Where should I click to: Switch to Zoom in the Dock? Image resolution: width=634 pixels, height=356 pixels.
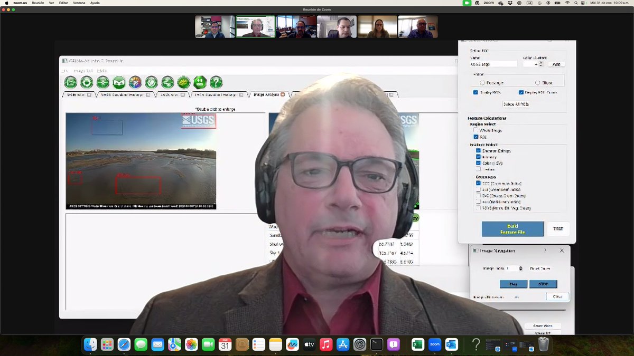click(x=434, y=344)
